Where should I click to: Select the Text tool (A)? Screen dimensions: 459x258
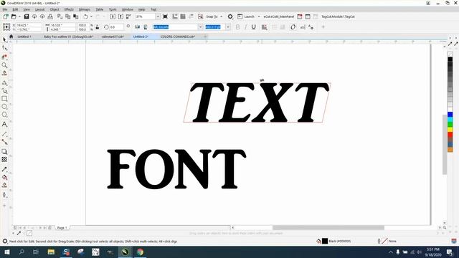coord(4,124)
